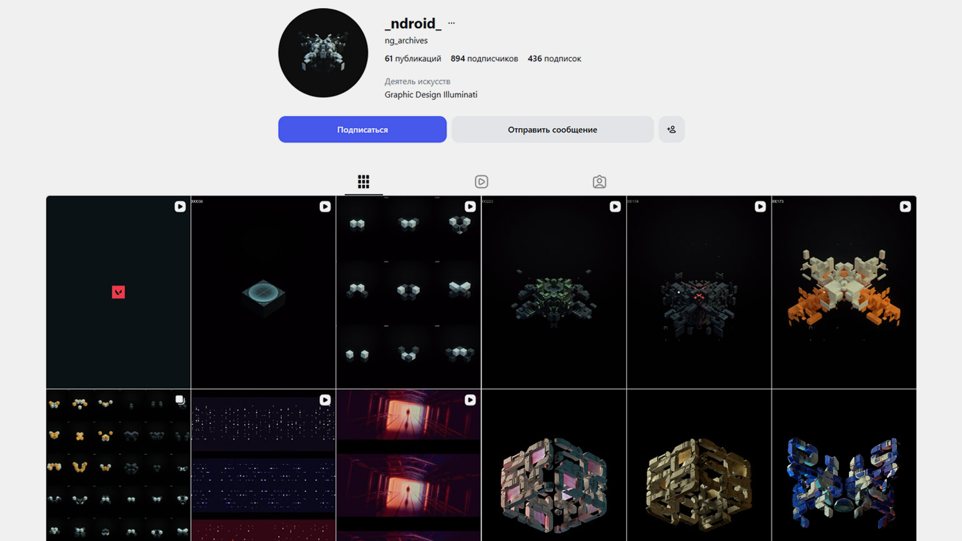Open the orange and white cube structure post
Viewport: 962px width, 541px height.
coord(844,292)
